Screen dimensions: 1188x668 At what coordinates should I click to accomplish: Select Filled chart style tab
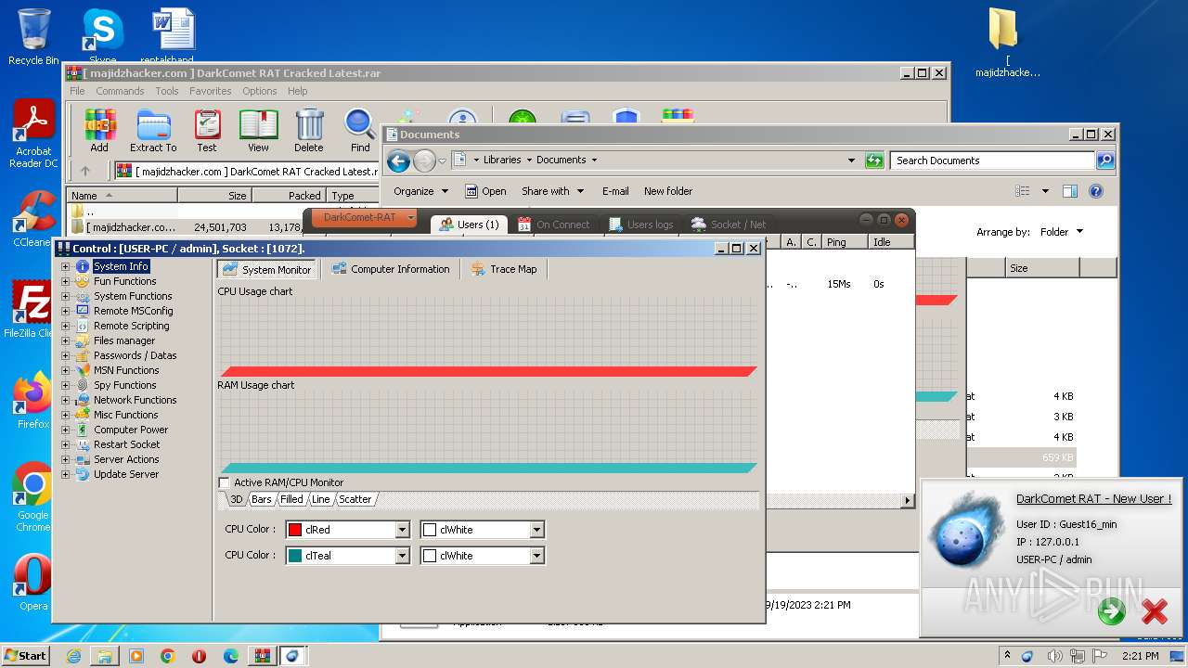292,499
